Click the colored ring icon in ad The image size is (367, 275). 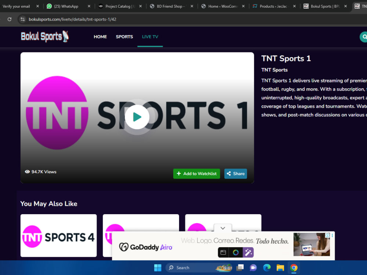[x=236, y=252]
